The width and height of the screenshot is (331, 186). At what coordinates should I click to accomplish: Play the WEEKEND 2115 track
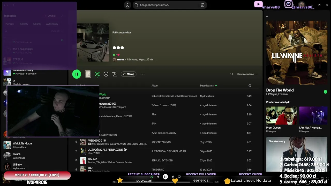pos(97,141)
